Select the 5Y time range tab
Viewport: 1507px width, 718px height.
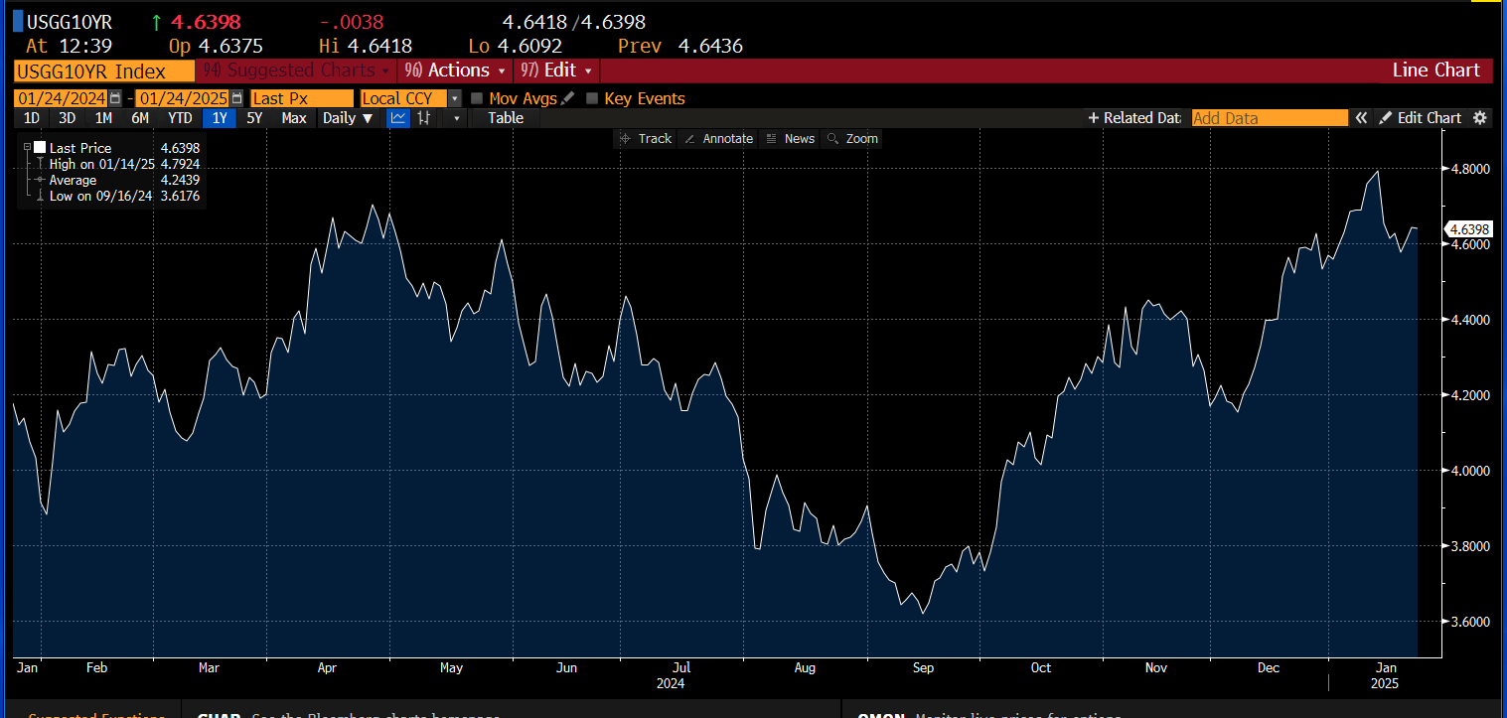[254, 118]
